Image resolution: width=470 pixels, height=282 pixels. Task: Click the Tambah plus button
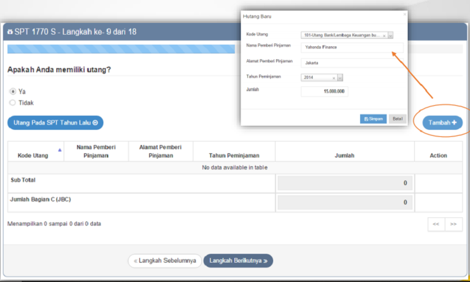[442, 122]
